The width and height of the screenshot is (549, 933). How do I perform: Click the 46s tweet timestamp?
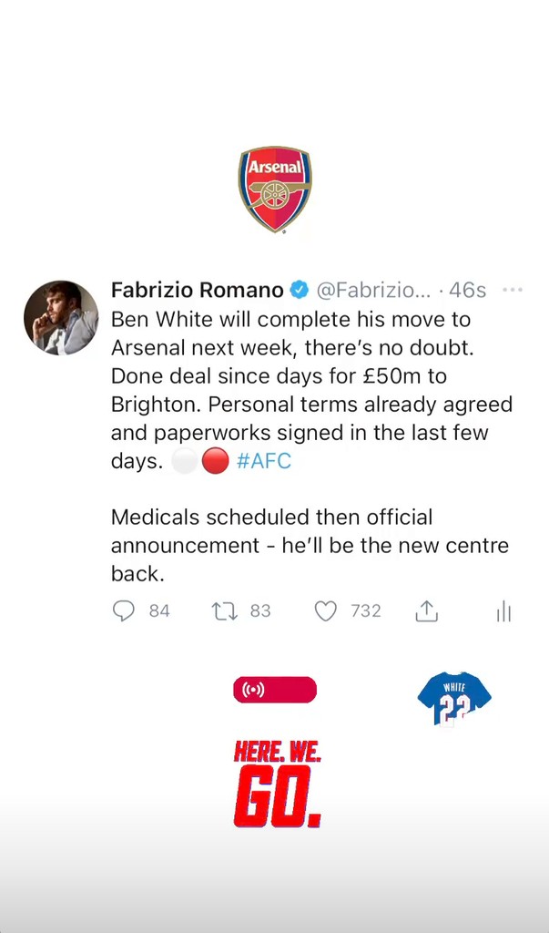[x=468, y=290]
